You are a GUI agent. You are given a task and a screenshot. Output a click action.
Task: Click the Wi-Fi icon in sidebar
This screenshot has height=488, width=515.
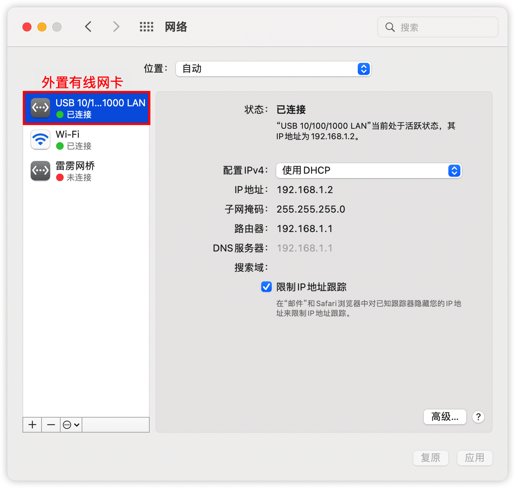pos(40,140)
